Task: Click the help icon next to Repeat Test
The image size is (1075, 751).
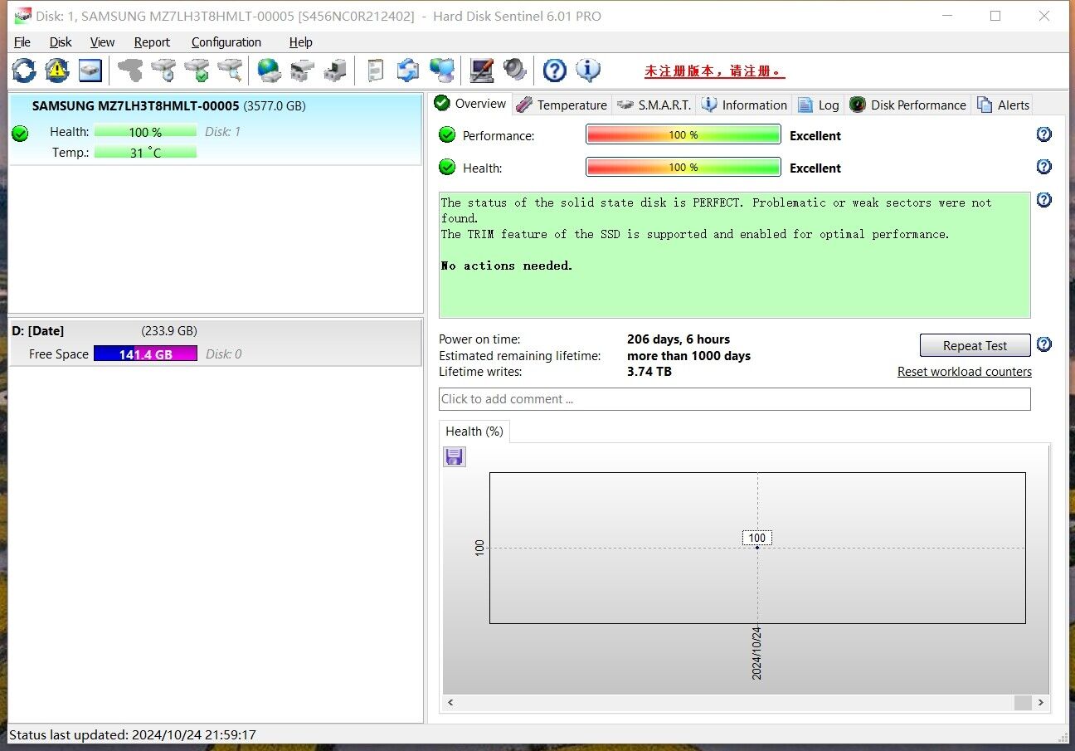Action: pos(1044,344)
